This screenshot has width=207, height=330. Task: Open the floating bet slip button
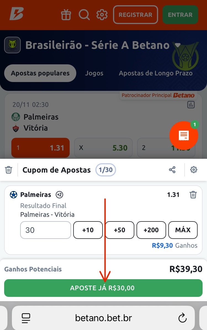[184, 136]
